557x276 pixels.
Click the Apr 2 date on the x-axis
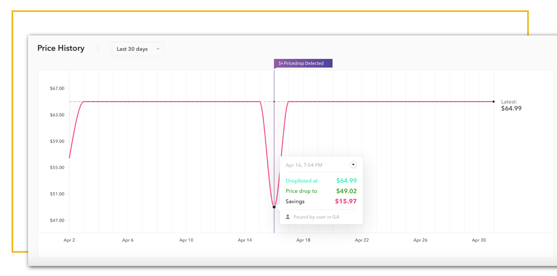pos(69,240)
